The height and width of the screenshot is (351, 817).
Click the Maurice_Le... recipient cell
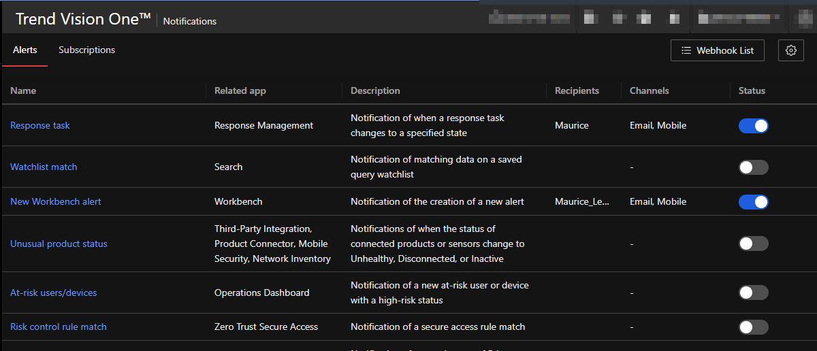(x=582, y=202)
